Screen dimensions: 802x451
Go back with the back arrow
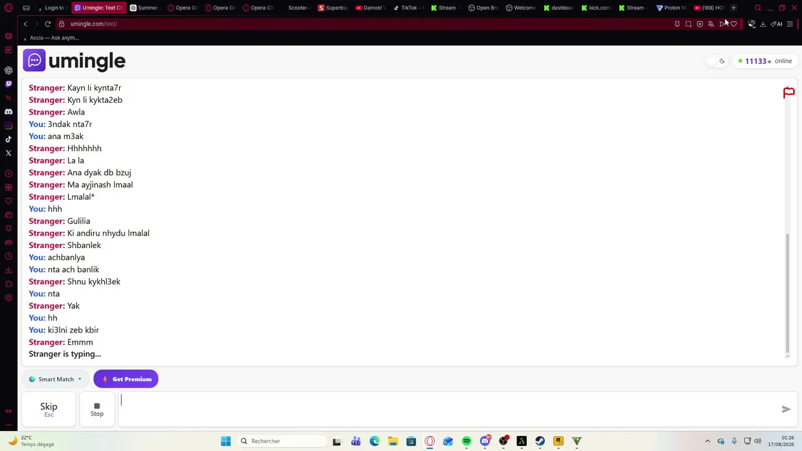(x=25, y=24)
